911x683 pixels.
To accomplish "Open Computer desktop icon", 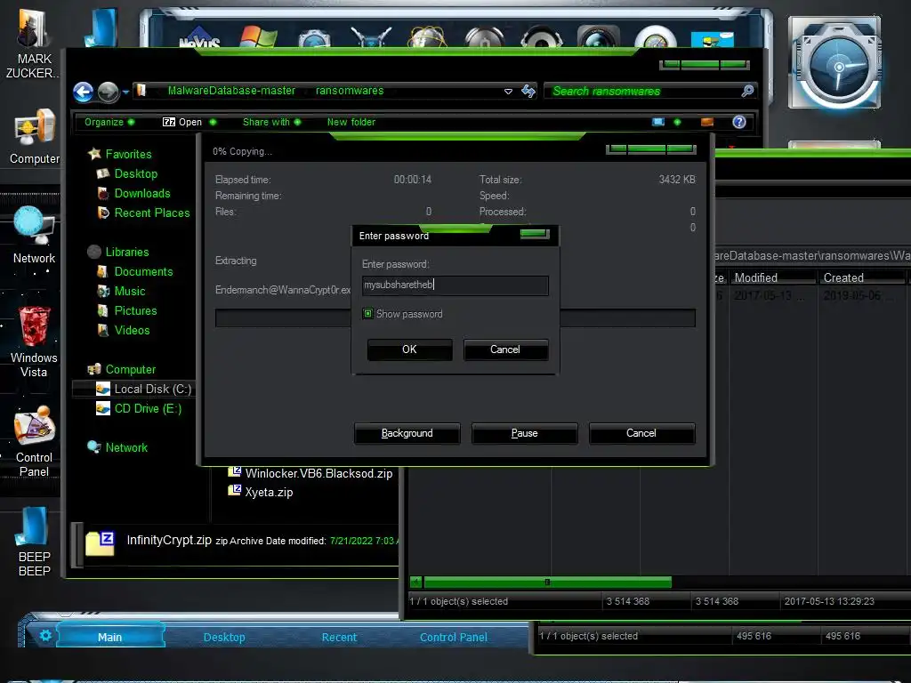I will (x=35, y=138).
